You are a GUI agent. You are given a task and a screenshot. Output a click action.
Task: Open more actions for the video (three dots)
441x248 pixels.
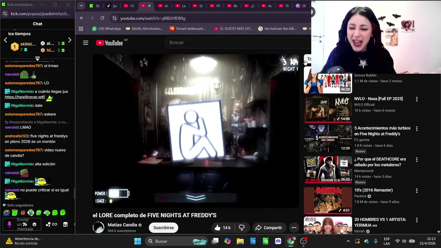(294, 228)
